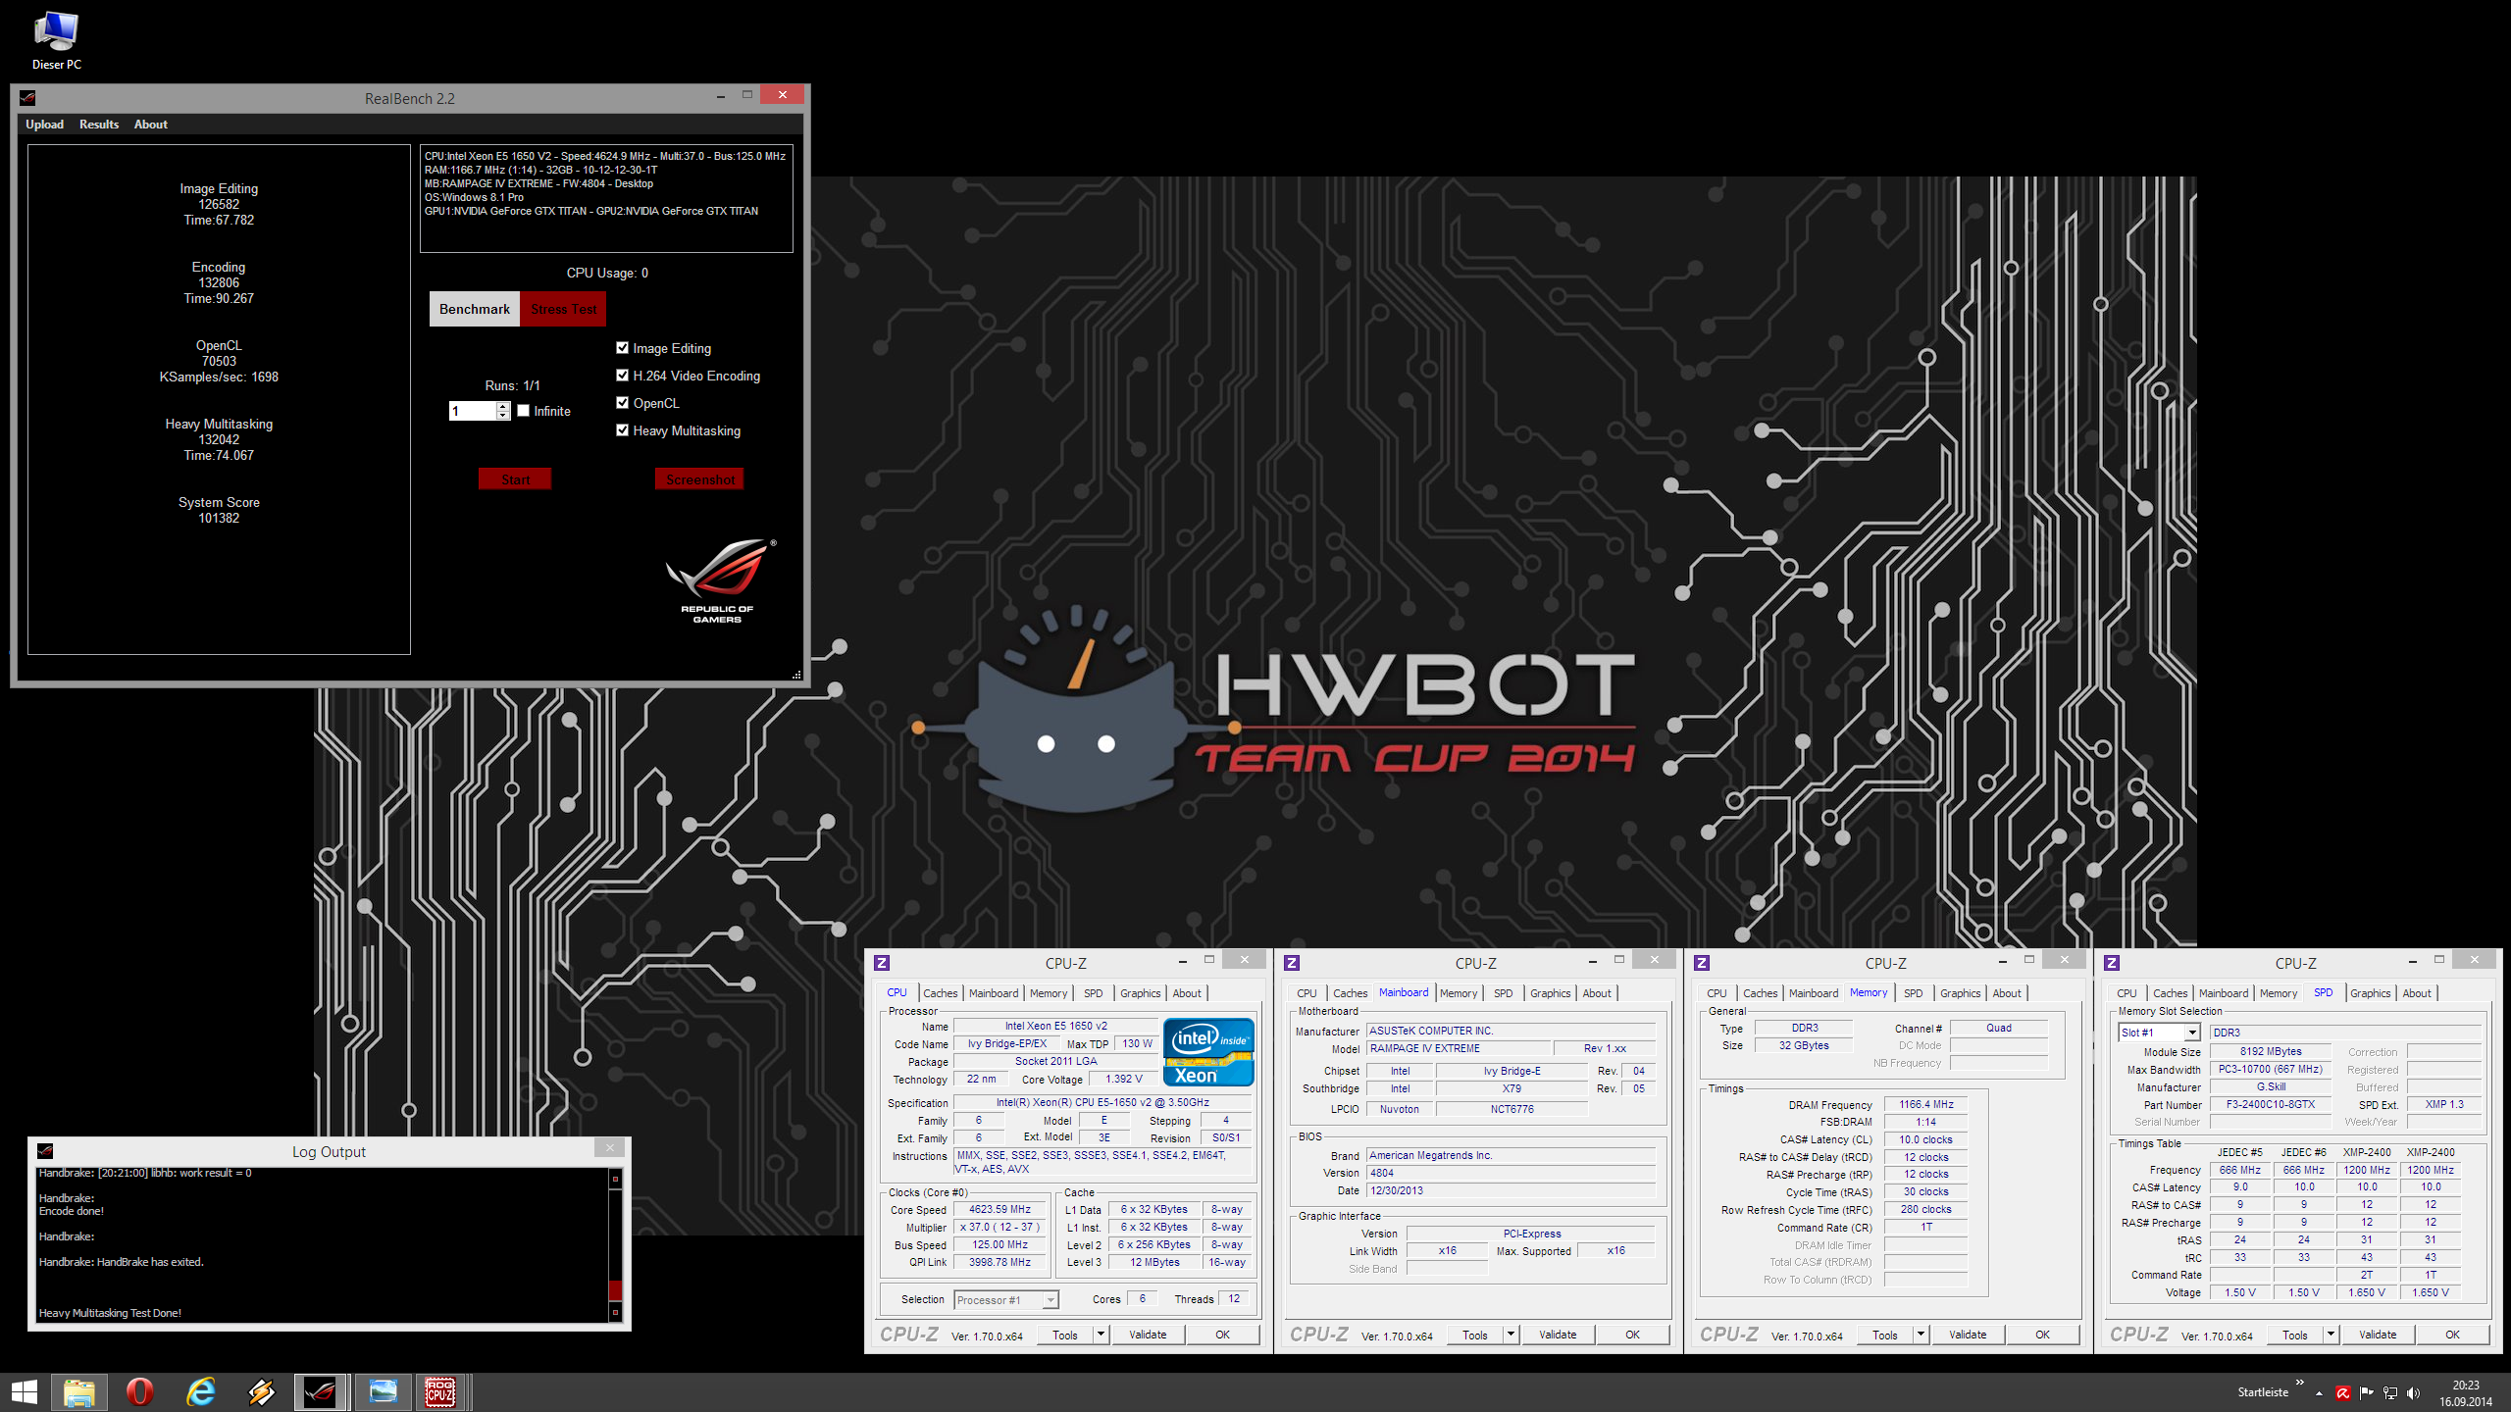Click the DRAM Frequency 1166.4 MHz value
The image size is (2511, 1412).
(x=1925, y=1104)
